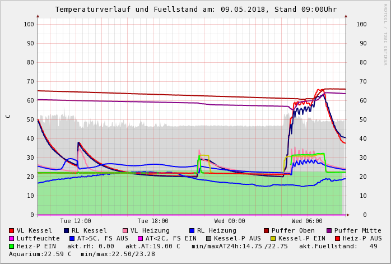Click the Puffer Oben legend color box
Screen dimensions: 391x264
[267, 231]
